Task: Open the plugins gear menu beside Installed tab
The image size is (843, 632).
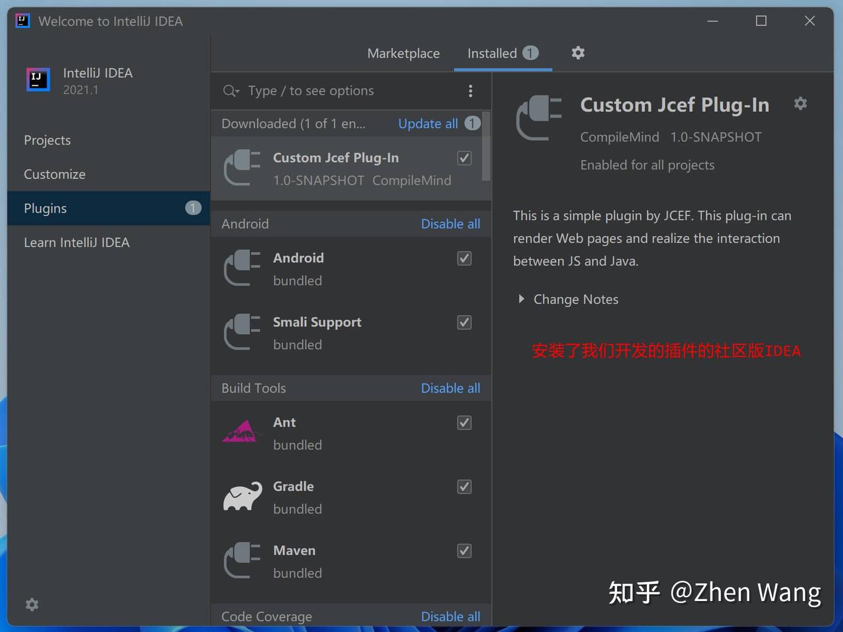Action: click(x=578, y=53)
